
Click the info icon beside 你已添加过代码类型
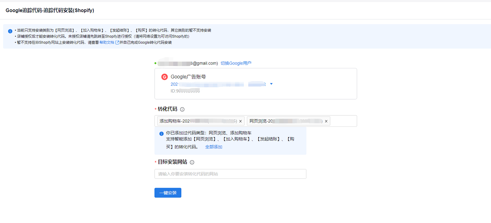point(161,134)
